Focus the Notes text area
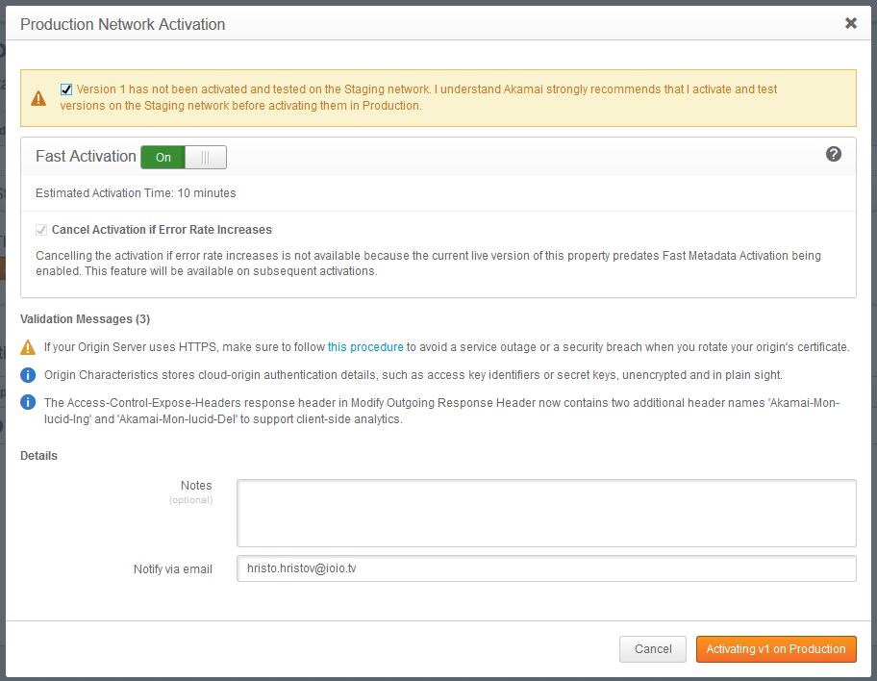The height and width of the screenshot is (681, 877). point(546,513)
